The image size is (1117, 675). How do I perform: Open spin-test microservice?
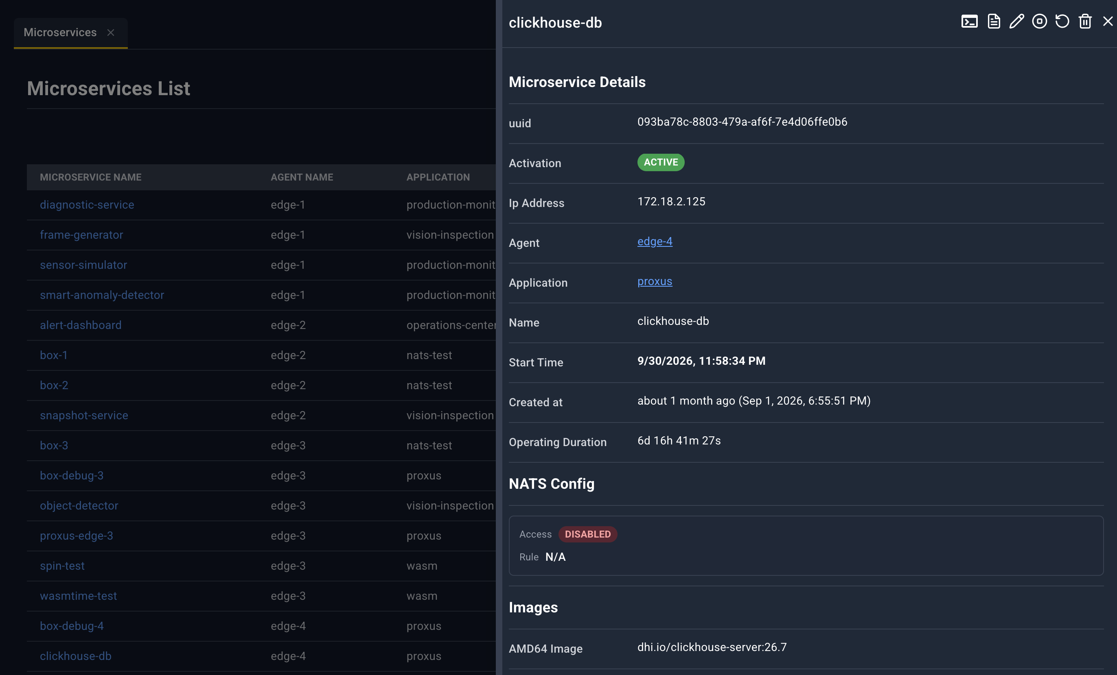point(62,566)
